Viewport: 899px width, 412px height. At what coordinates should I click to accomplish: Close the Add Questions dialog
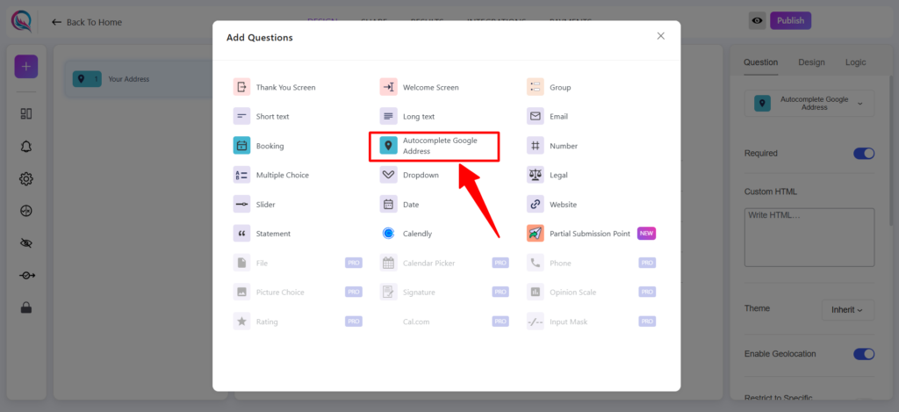click(x=660, y=35)
